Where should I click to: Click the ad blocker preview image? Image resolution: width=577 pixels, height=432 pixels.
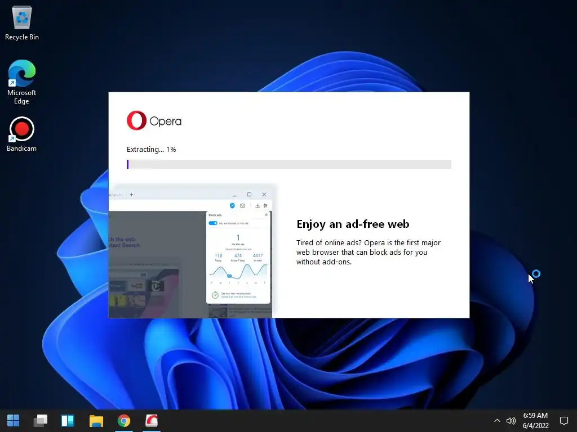coord(190,251)
